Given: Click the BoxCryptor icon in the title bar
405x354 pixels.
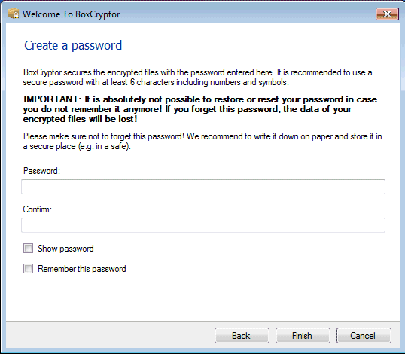Looking at the screenshot, I should 13,14.
